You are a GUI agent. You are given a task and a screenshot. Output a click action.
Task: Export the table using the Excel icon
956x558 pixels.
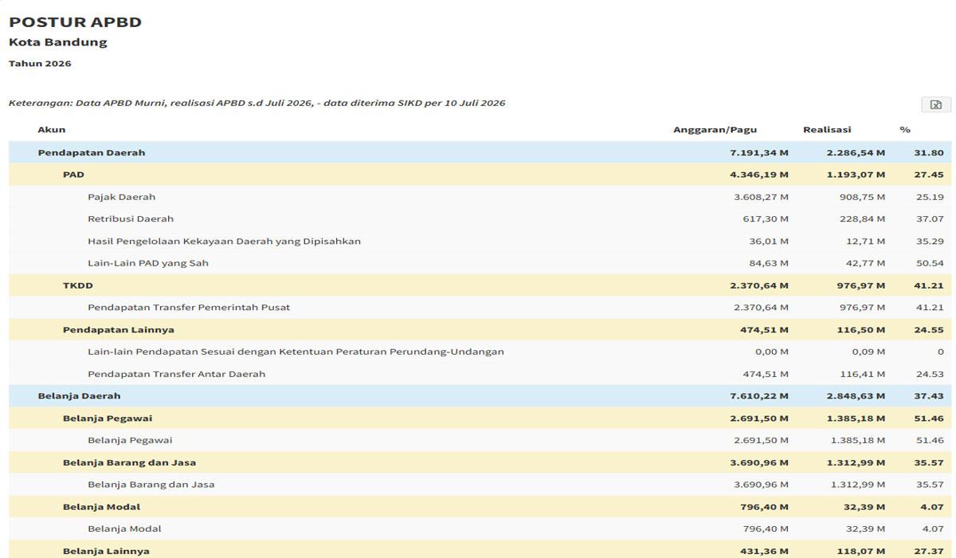(936, 104)
